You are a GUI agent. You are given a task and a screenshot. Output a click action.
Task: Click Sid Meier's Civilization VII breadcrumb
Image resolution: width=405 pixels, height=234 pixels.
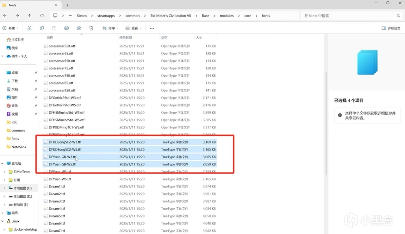(x=171, y=16)
